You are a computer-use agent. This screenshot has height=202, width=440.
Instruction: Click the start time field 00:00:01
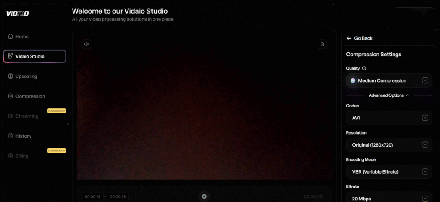click(x=92, y=196)
